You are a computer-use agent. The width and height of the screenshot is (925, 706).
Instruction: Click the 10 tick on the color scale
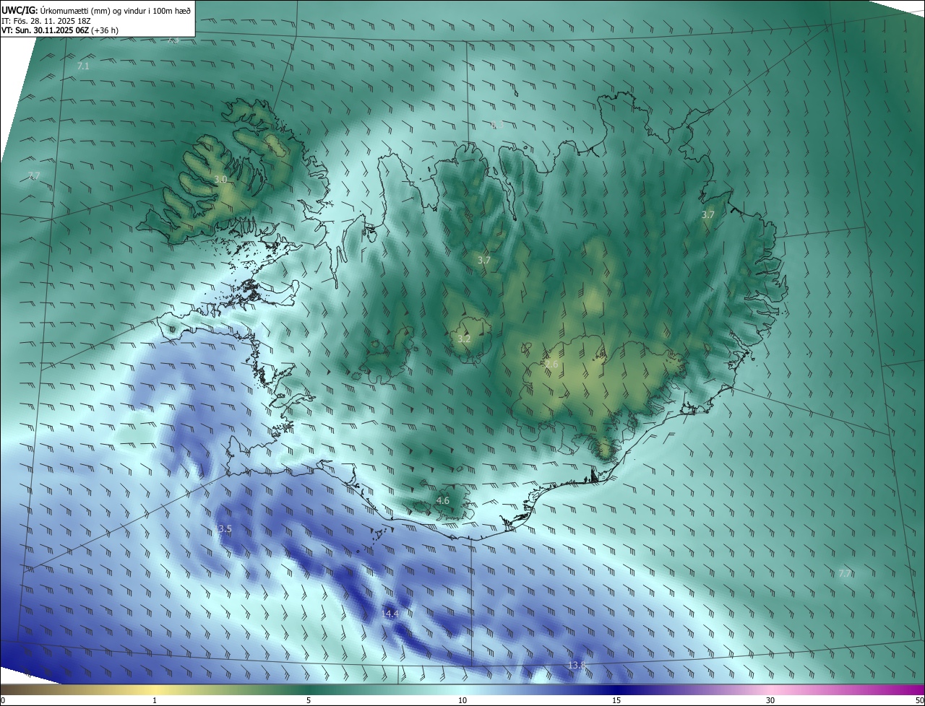point(462,701)
